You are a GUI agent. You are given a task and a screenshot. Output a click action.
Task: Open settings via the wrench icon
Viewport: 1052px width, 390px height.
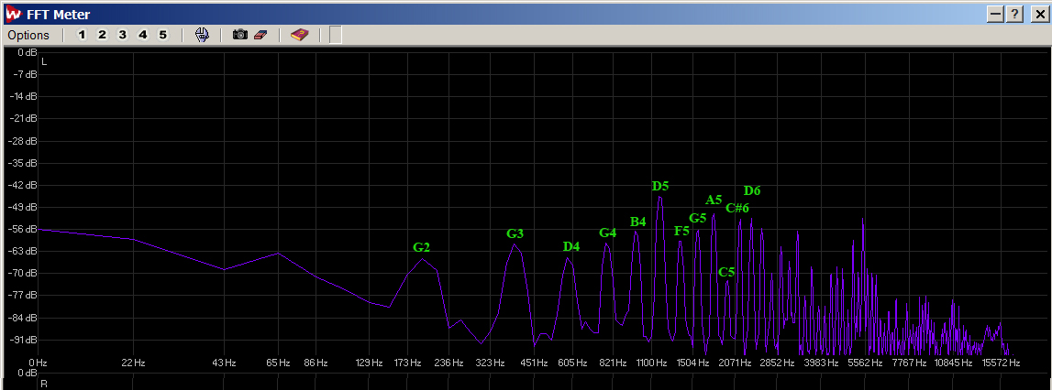point(203,35)
